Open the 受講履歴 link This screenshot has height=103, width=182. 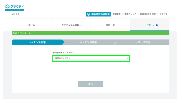tap(117, 14)
